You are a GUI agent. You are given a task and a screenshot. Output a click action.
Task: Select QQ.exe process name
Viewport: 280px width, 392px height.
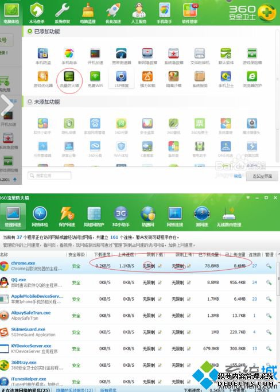[18, 280]
